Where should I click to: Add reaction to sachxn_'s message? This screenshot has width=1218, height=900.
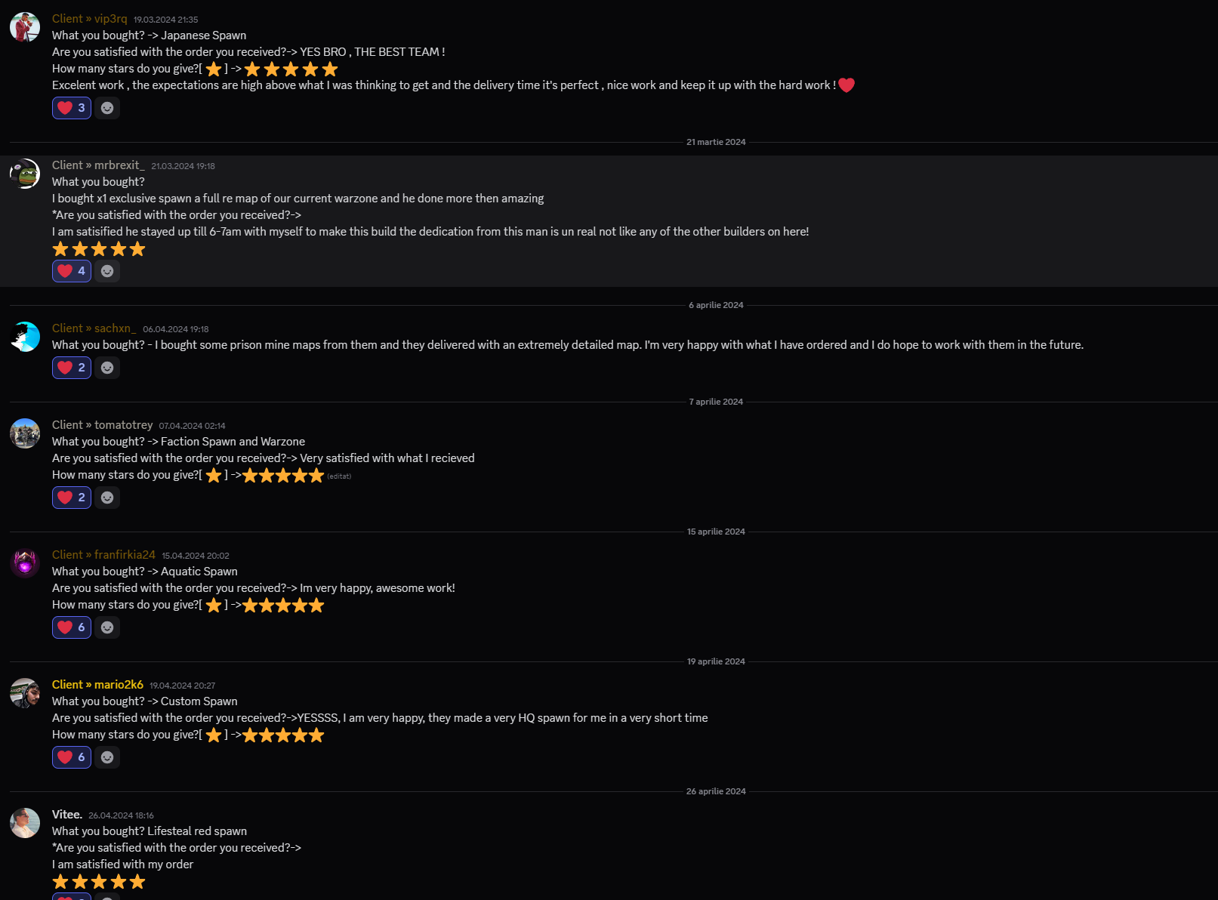[107, 368]
